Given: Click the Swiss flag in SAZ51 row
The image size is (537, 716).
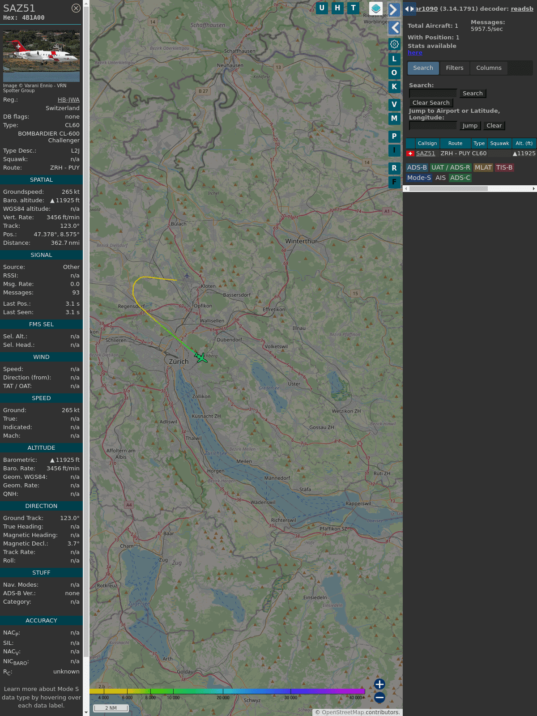Looking at the screenshot, I should [410, 153].
